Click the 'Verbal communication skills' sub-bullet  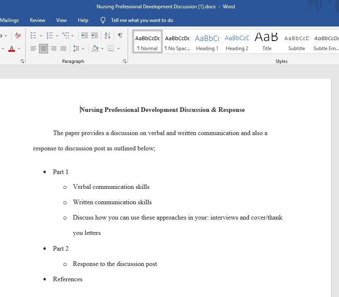click(111, 187)
